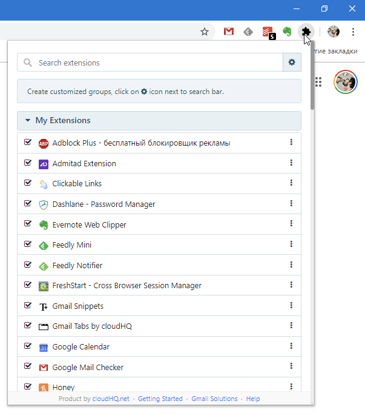The image size is (365, 415).
Task: Click the Evernote elephant toolbar icon
Action: tap(287, 32)
